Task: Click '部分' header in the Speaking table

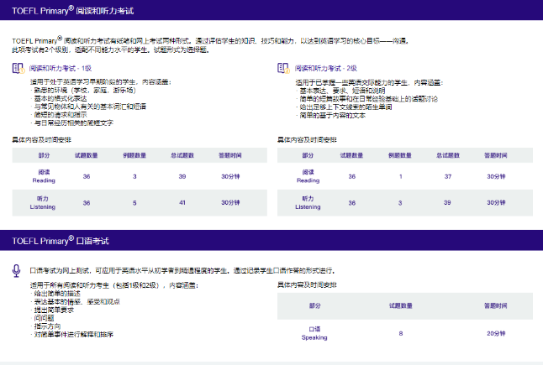Action: 314,306
